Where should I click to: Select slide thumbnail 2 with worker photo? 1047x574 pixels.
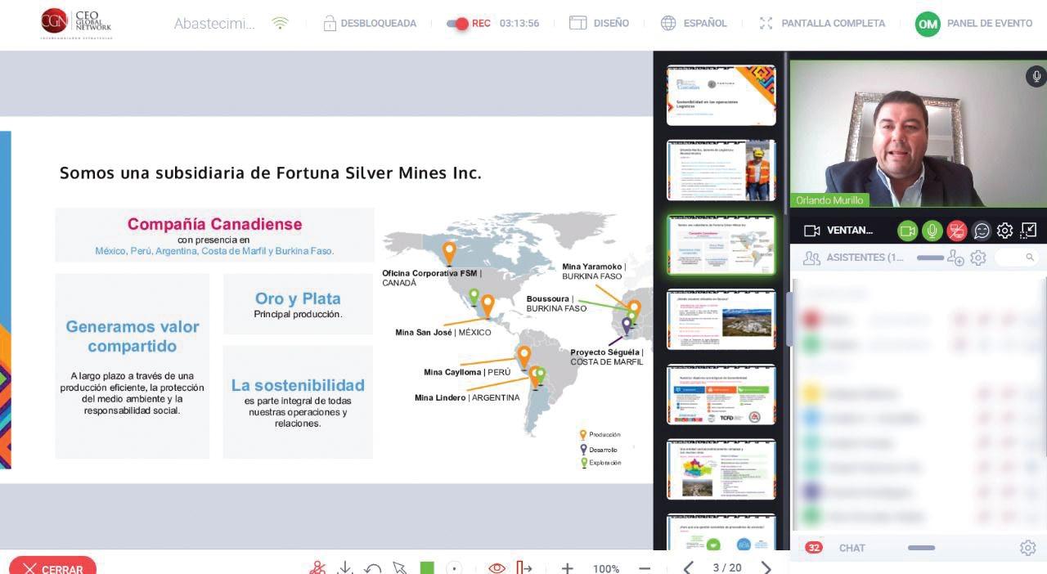721,170
